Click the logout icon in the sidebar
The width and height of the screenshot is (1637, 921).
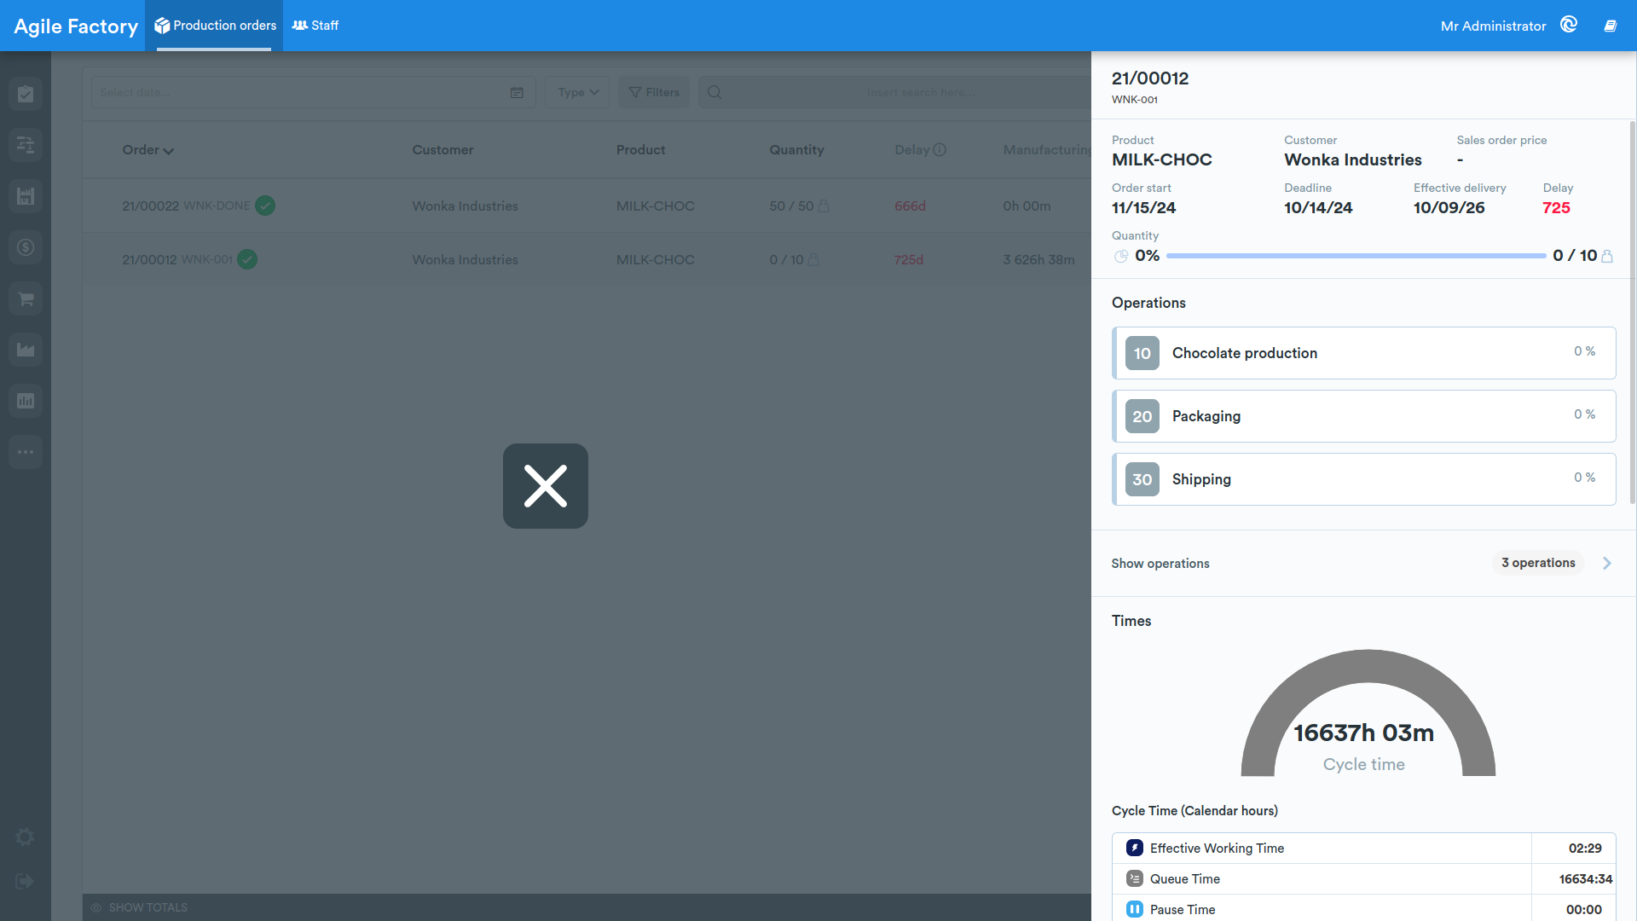pyautogui.click(x=25, y=882)
